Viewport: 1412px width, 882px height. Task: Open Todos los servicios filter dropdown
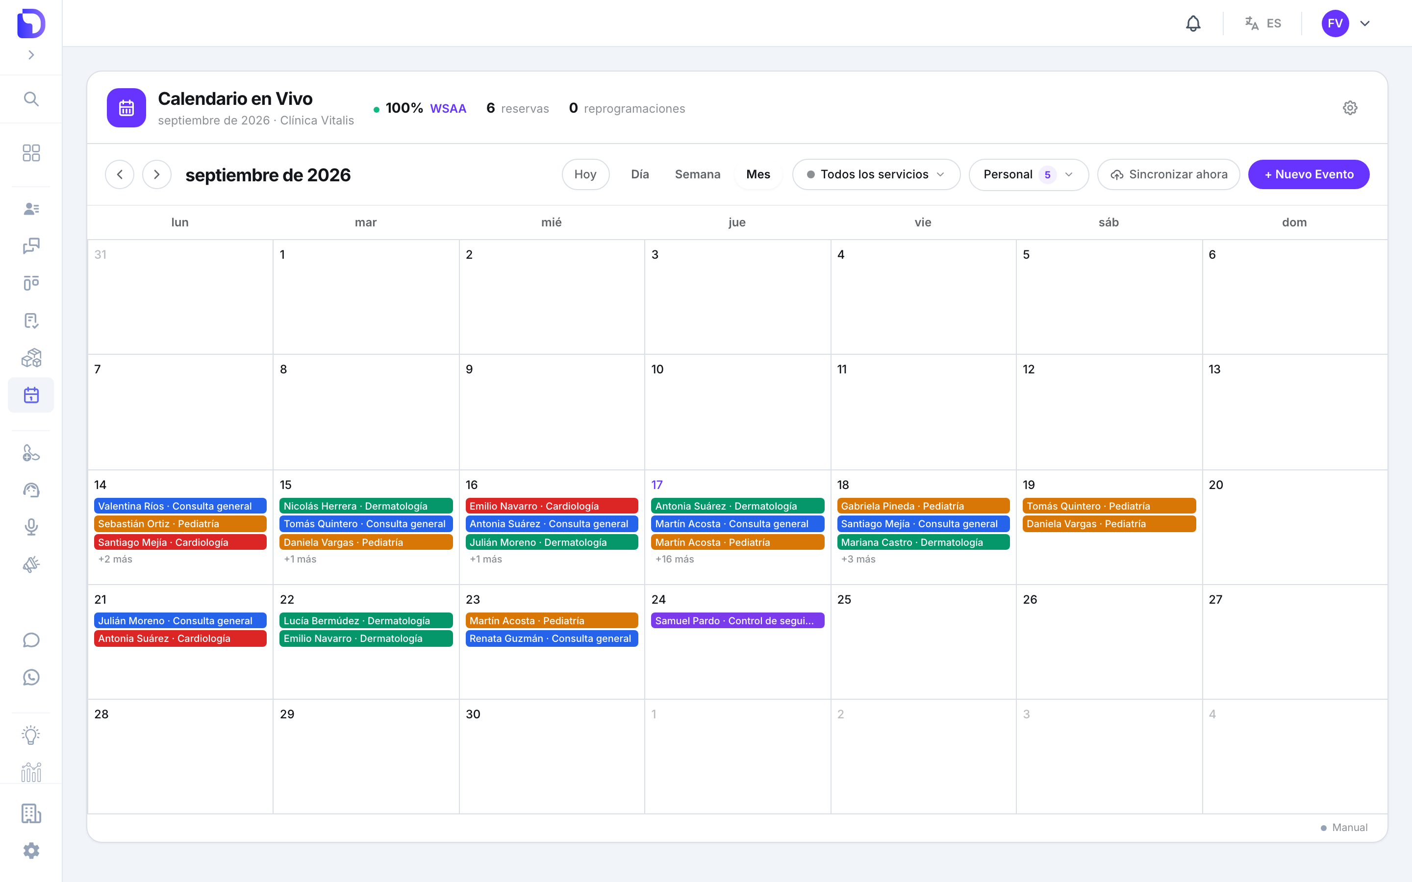point(876,174)
